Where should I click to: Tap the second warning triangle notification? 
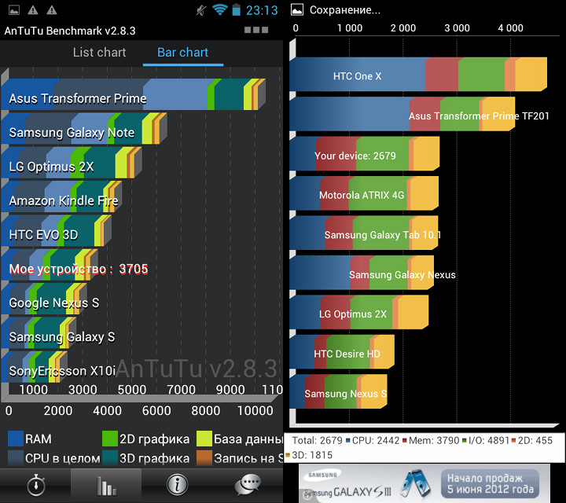click(52, 10)
